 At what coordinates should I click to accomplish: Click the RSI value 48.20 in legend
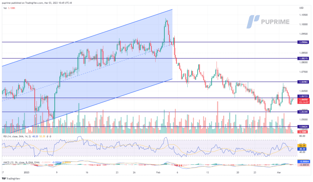click(35, 136)
